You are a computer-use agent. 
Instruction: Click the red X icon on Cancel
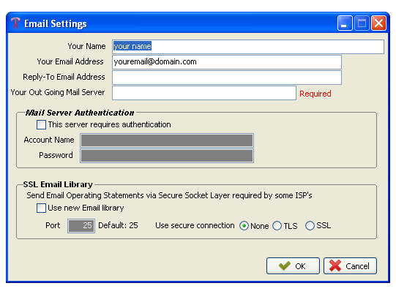(x=335, y=265)
